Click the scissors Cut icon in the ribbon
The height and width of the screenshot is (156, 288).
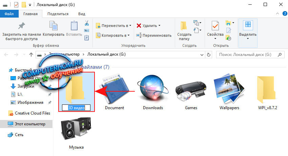pos(87,23)
